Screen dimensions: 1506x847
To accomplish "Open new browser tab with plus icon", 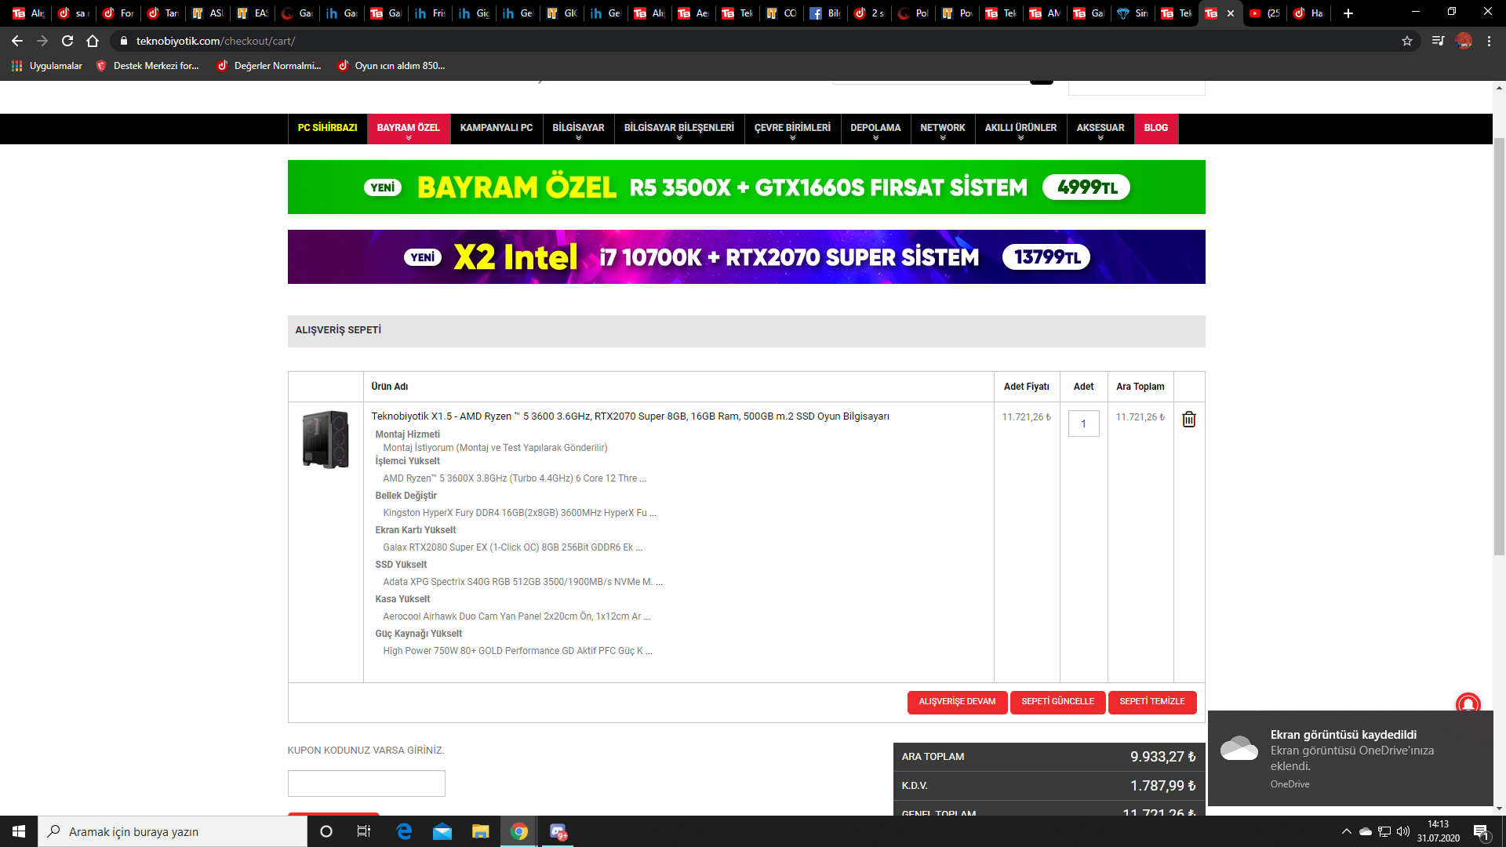I will [x=1348, y=13].
